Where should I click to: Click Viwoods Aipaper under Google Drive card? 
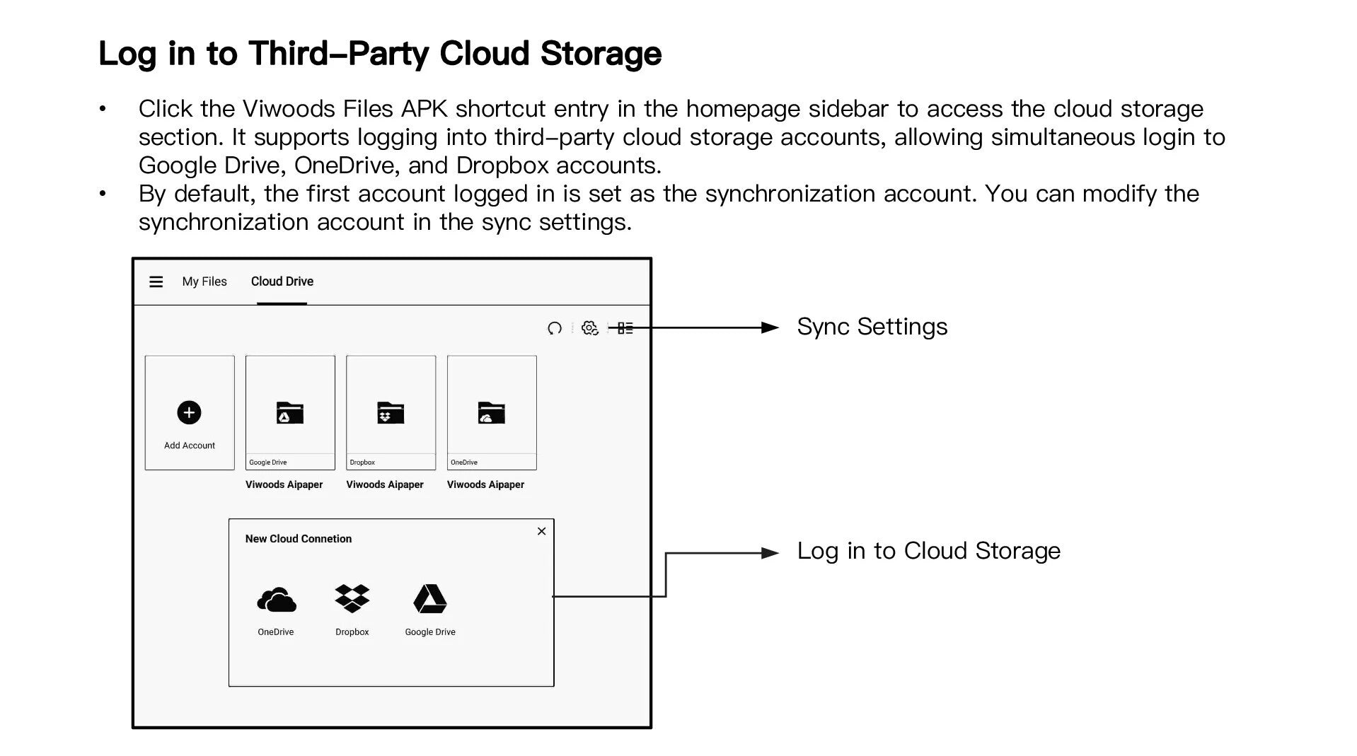point(284,484)
